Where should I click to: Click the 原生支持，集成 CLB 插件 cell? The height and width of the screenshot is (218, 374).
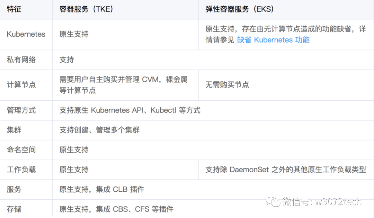[x=102, y=189]
